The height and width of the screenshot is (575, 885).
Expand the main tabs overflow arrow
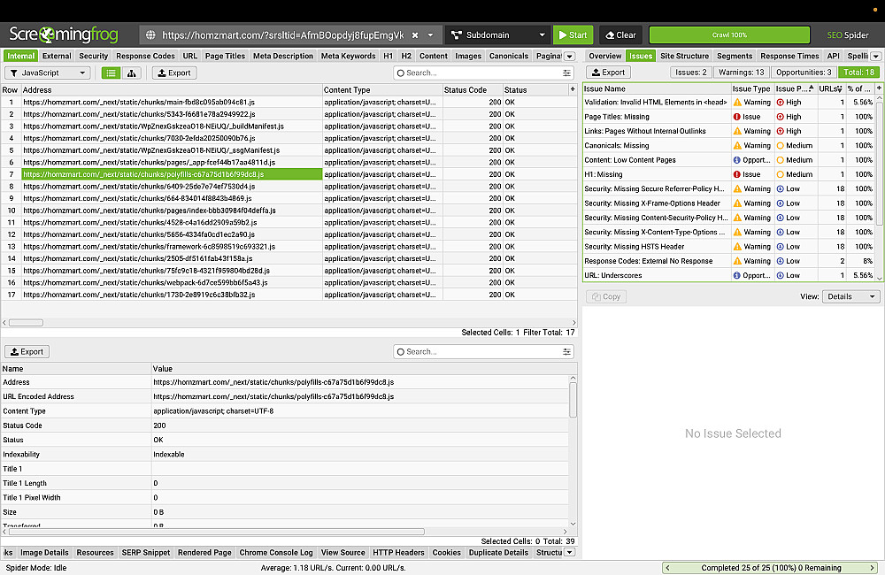[569, 57]
